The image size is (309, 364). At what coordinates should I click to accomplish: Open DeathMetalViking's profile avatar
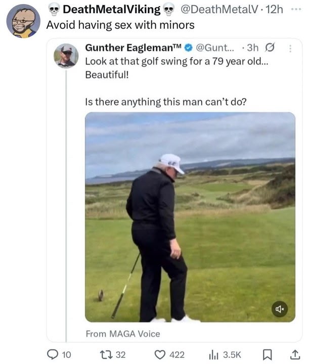pyautogui.click(x=23, y=21)
